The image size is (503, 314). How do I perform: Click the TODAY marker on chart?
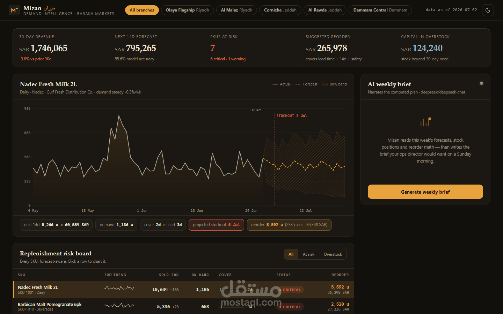click(255, 110)
